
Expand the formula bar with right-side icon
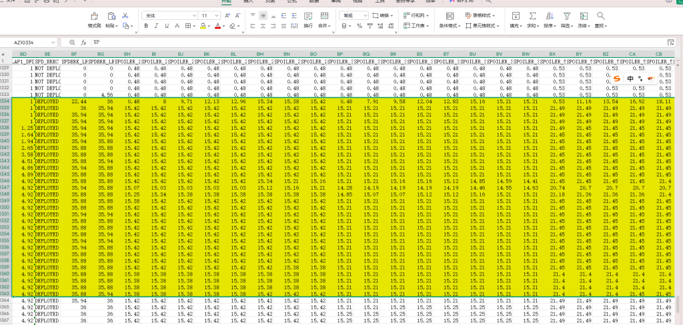[x=671, y=43]
